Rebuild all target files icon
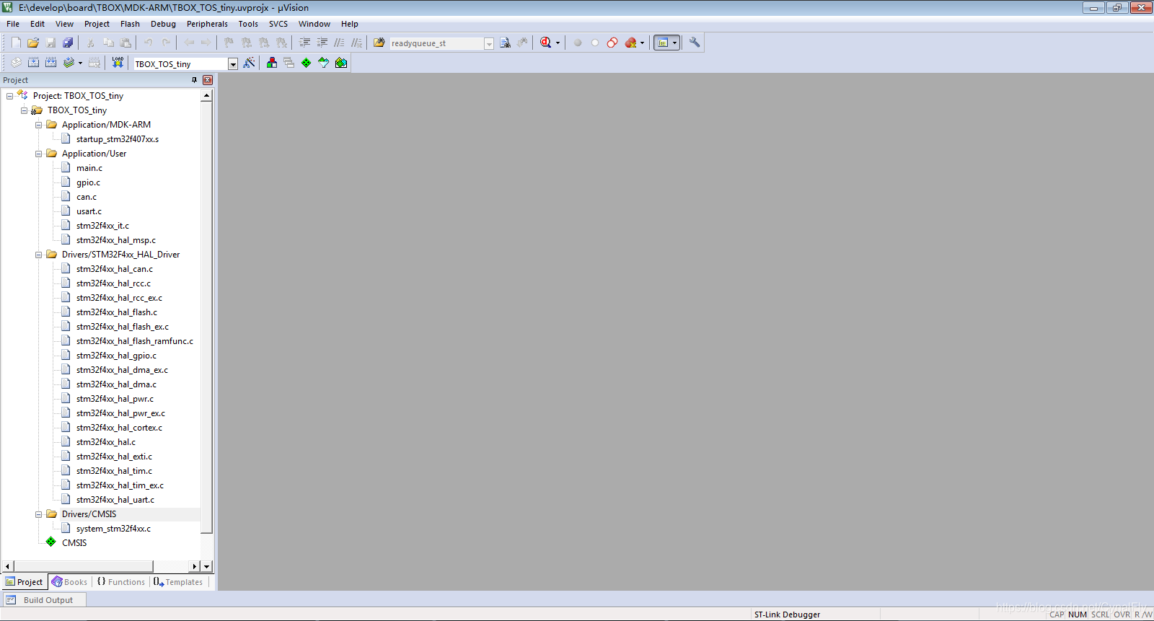This screenshot has width=1154, height=621. [x=50, y=63]
